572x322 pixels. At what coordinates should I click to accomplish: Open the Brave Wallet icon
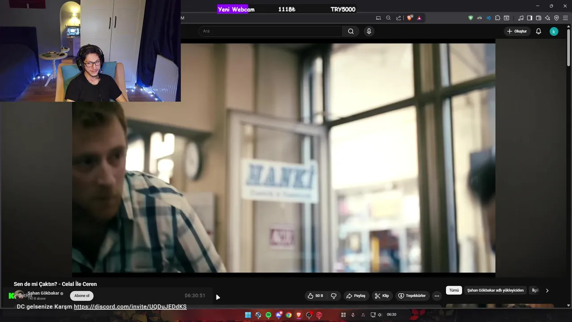538,18
